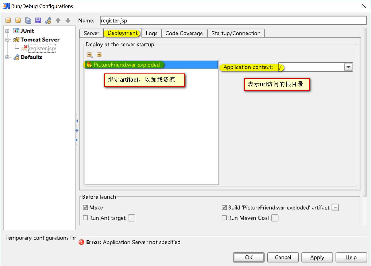
Task: Enable the Run Maven Goal checkbox
Action: (x=224, y=218)
